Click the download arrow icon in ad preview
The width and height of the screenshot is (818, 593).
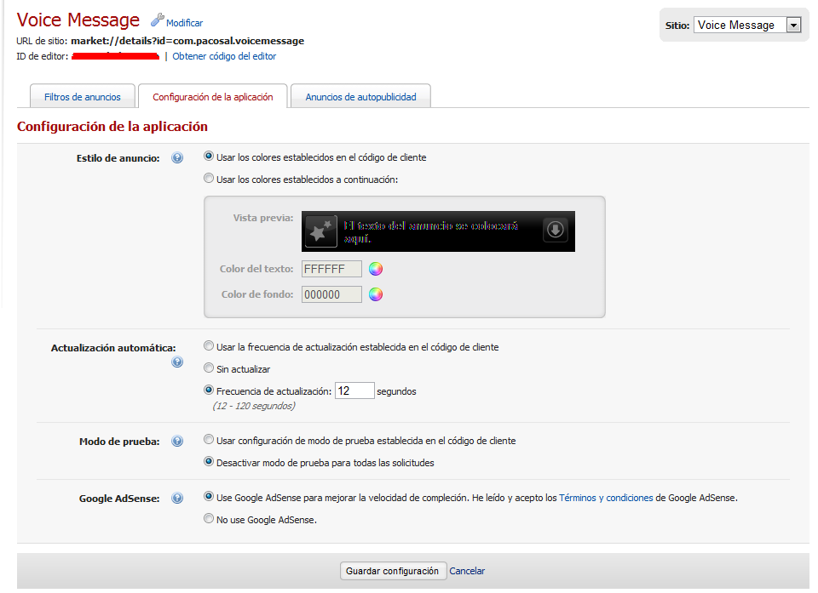click(556, 231)
